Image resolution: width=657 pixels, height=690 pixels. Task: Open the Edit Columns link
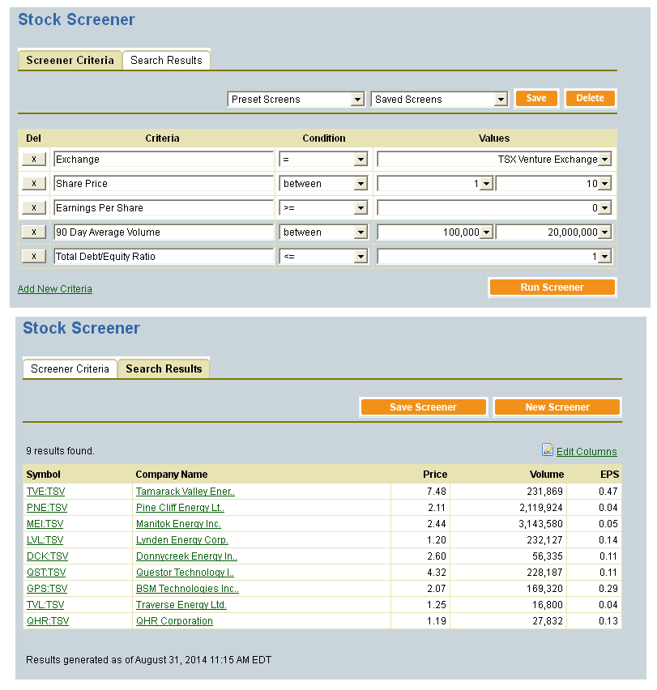click(587, 451)
